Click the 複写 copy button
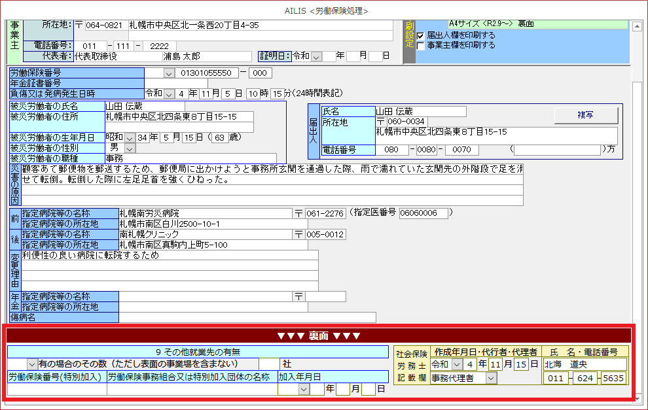The image size is (648, 410). click(x=586, y=115)
